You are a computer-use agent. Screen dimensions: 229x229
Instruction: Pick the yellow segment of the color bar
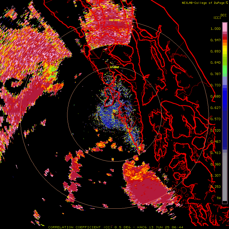click(225, 50)
